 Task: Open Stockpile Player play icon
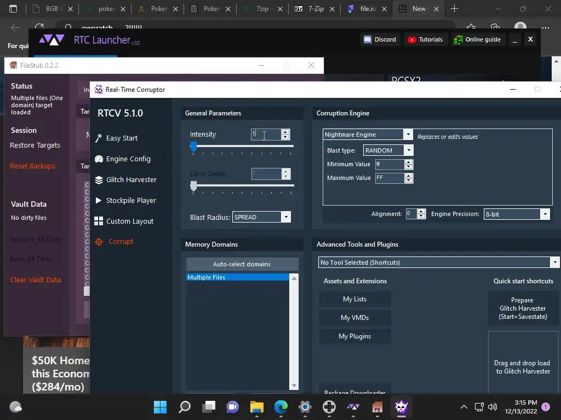coord(99,200)
